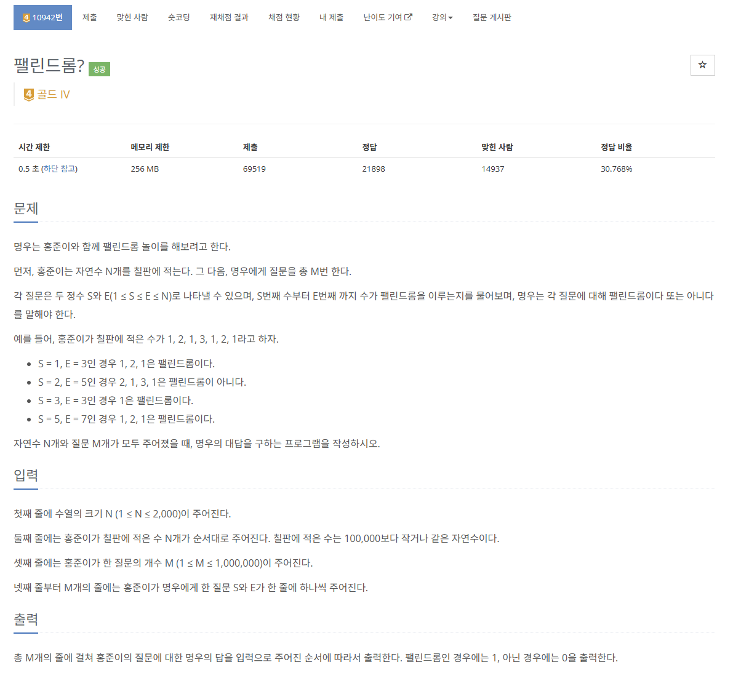Click the Gold IV tier badge icon
This screenshot has height=678, width=749.
(28, 94)
